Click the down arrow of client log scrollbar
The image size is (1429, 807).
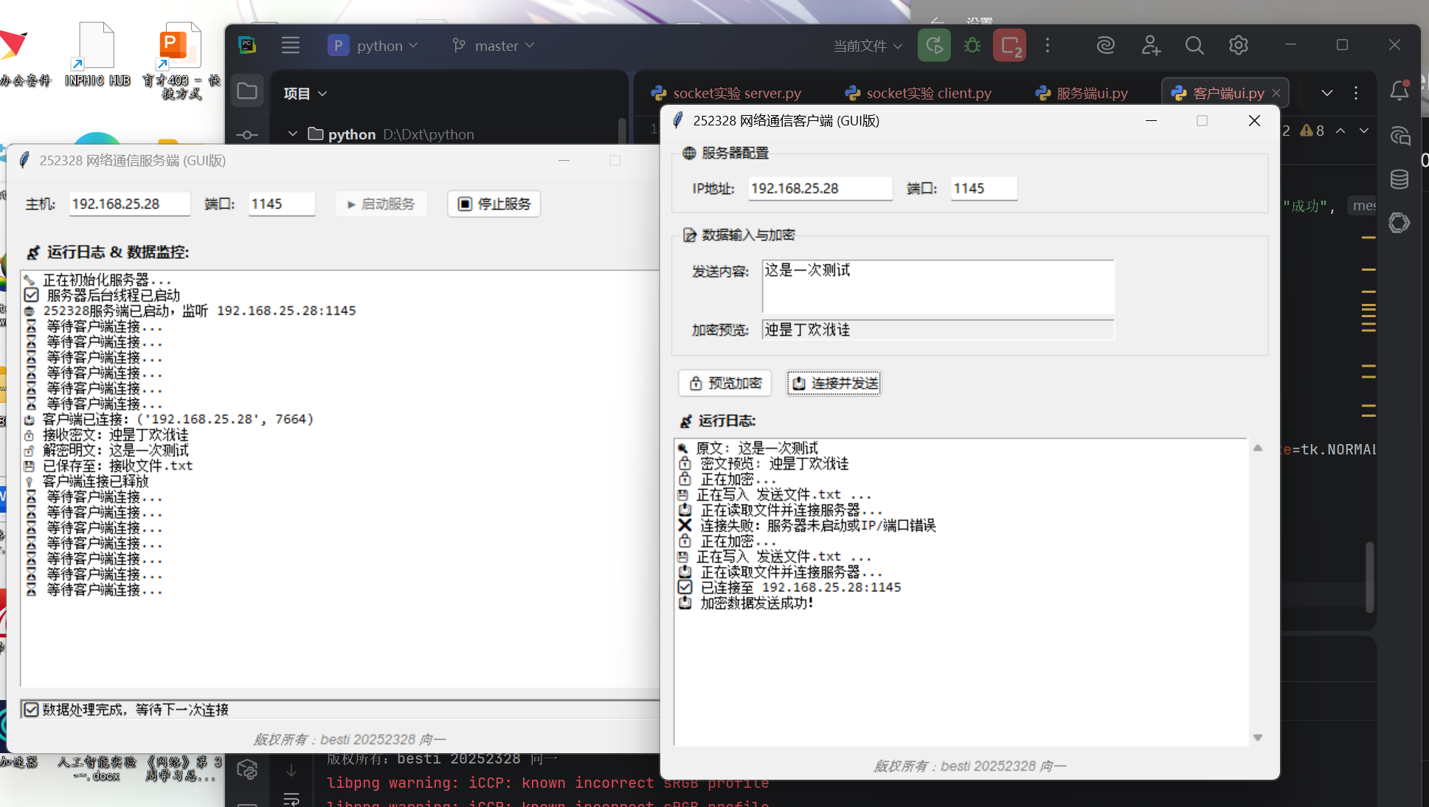[x=1257, y=737]
